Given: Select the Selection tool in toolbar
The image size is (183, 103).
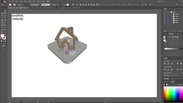Looking at the screenshot, I should tap(2, 11).
